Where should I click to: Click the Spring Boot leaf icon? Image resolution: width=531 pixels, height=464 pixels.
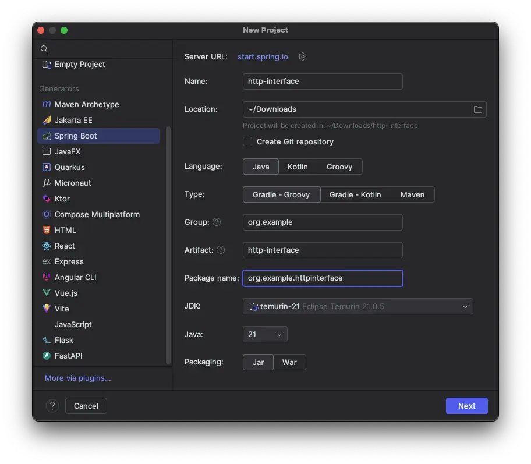47,136
